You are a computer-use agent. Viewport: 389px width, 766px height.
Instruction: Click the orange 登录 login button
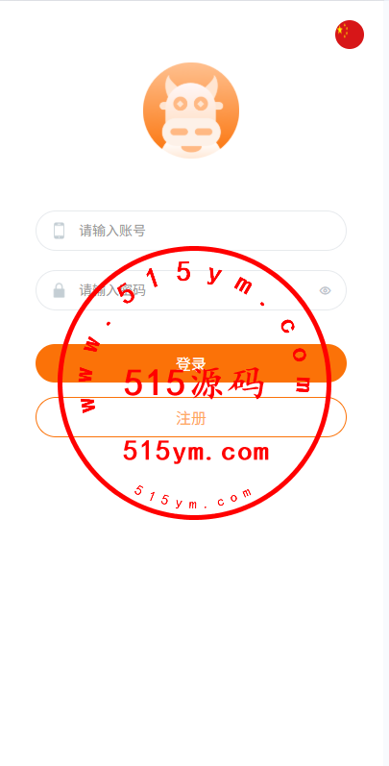(191, 363)
